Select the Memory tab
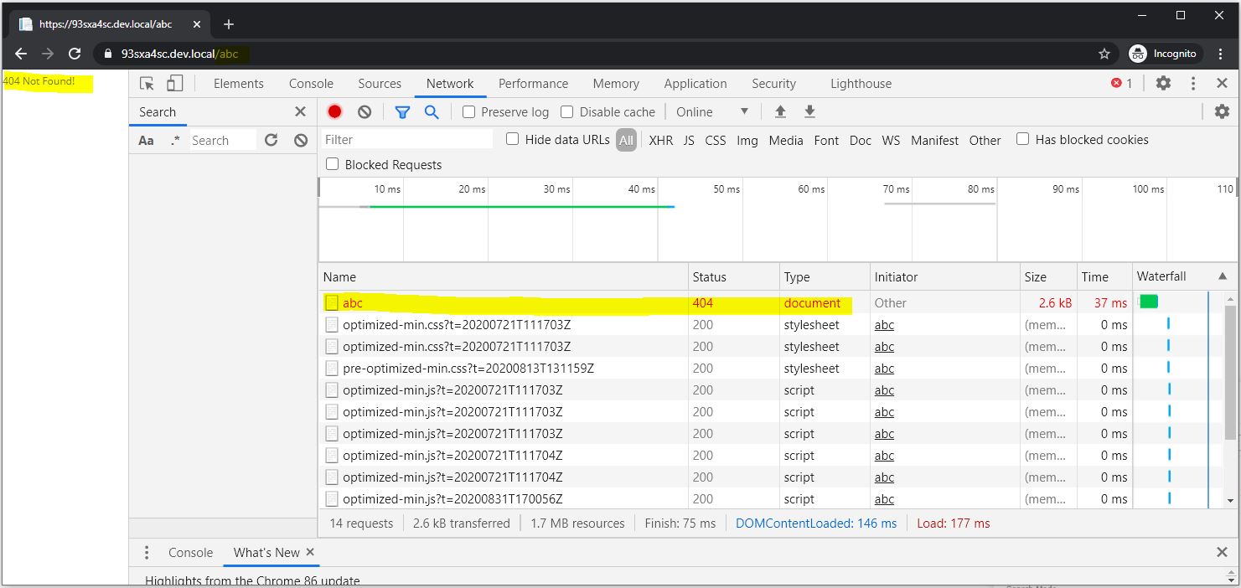 [616, 84]
